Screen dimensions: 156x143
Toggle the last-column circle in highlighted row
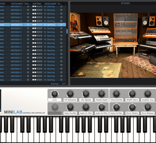pos(61,25)
